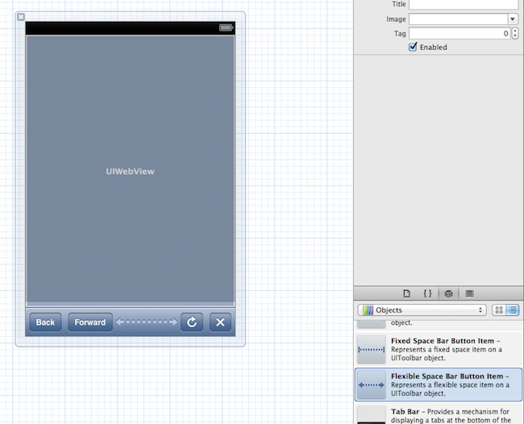Select the UIWebView area
Viewport: 524px width, 424px height.
coord(131,169)
